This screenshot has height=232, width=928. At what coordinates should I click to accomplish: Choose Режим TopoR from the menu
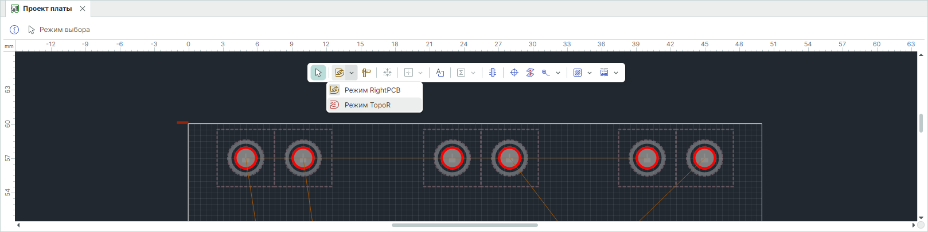[x=367, y=105]
